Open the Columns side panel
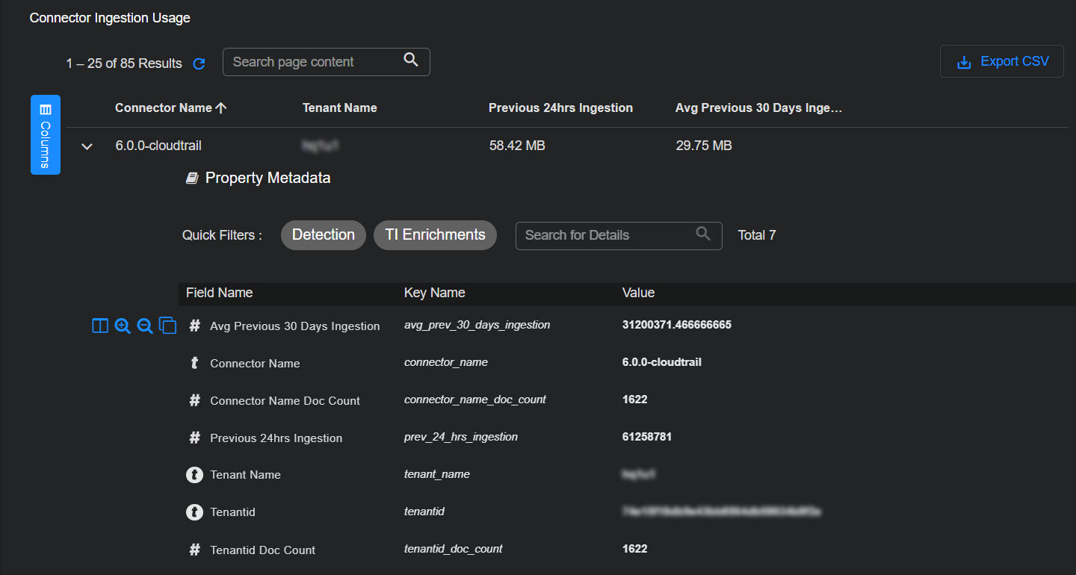Screen dimensions: 1076x575 (x=46, y=134)
